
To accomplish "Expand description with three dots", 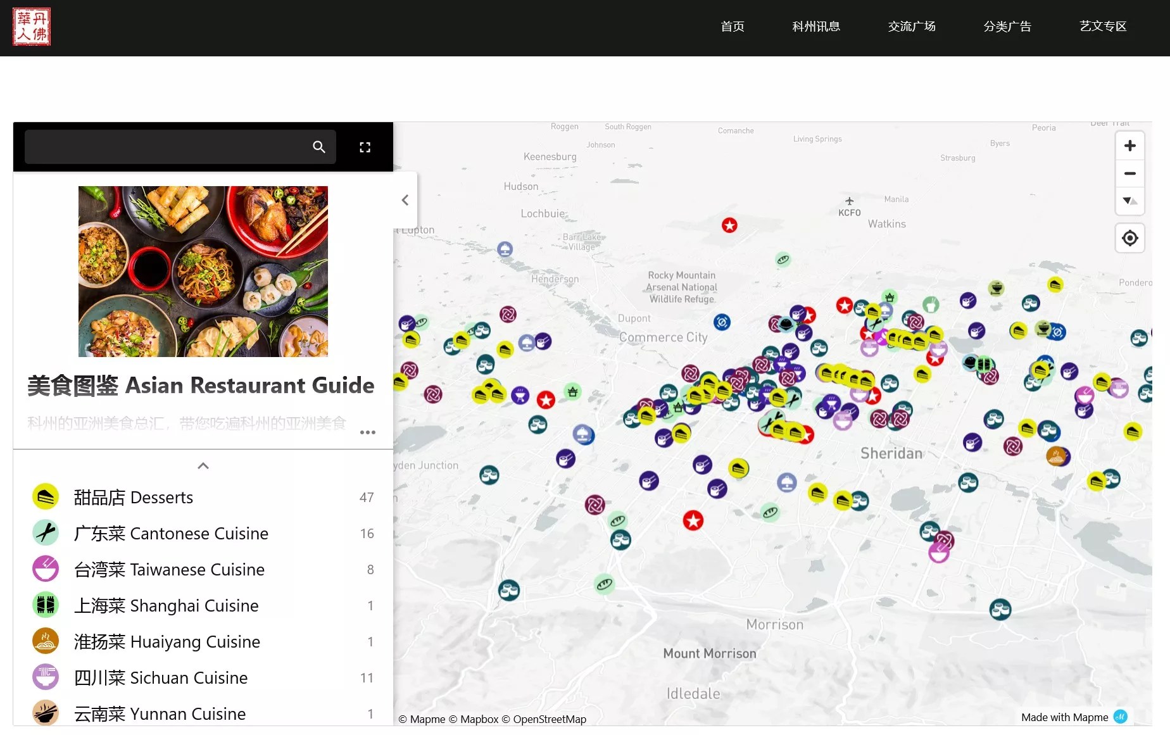I will click(x=367, y=432).
